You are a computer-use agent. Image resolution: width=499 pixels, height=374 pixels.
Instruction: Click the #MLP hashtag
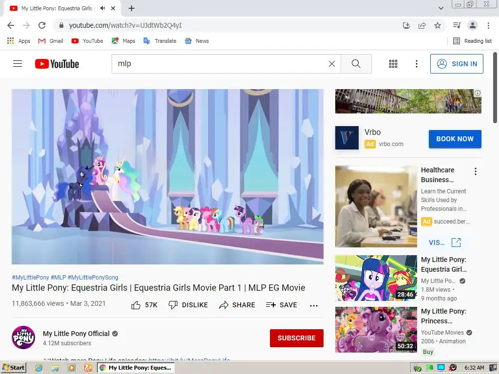tap(58, 277)
